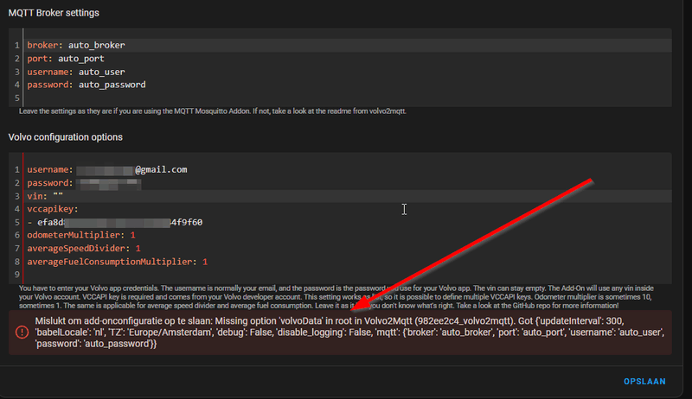Screen dimensions: 692x399
Task: Click the 'username: auto_user' line
Action: point(76,72)
